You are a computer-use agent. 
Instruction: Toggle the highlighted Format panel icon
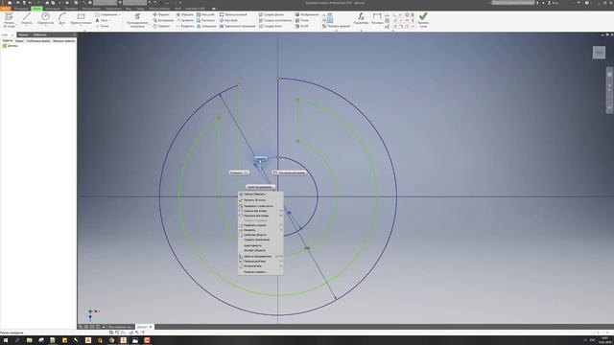(x=330, y=20)
